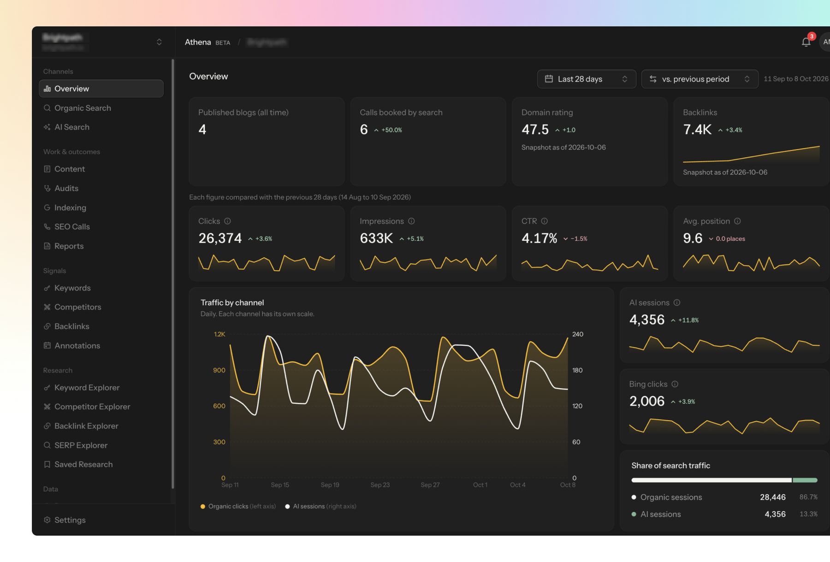This screenshot has width=830, height=562.
Task: Select Overview in the sidebar
Action: (101, 89)
